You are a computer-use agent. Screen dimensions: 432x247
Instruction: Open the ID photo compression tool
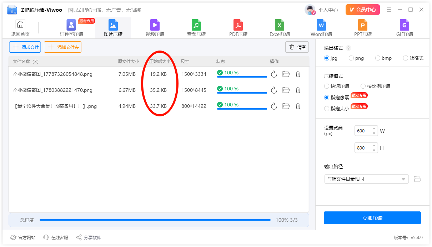click(x=71, y=28)
